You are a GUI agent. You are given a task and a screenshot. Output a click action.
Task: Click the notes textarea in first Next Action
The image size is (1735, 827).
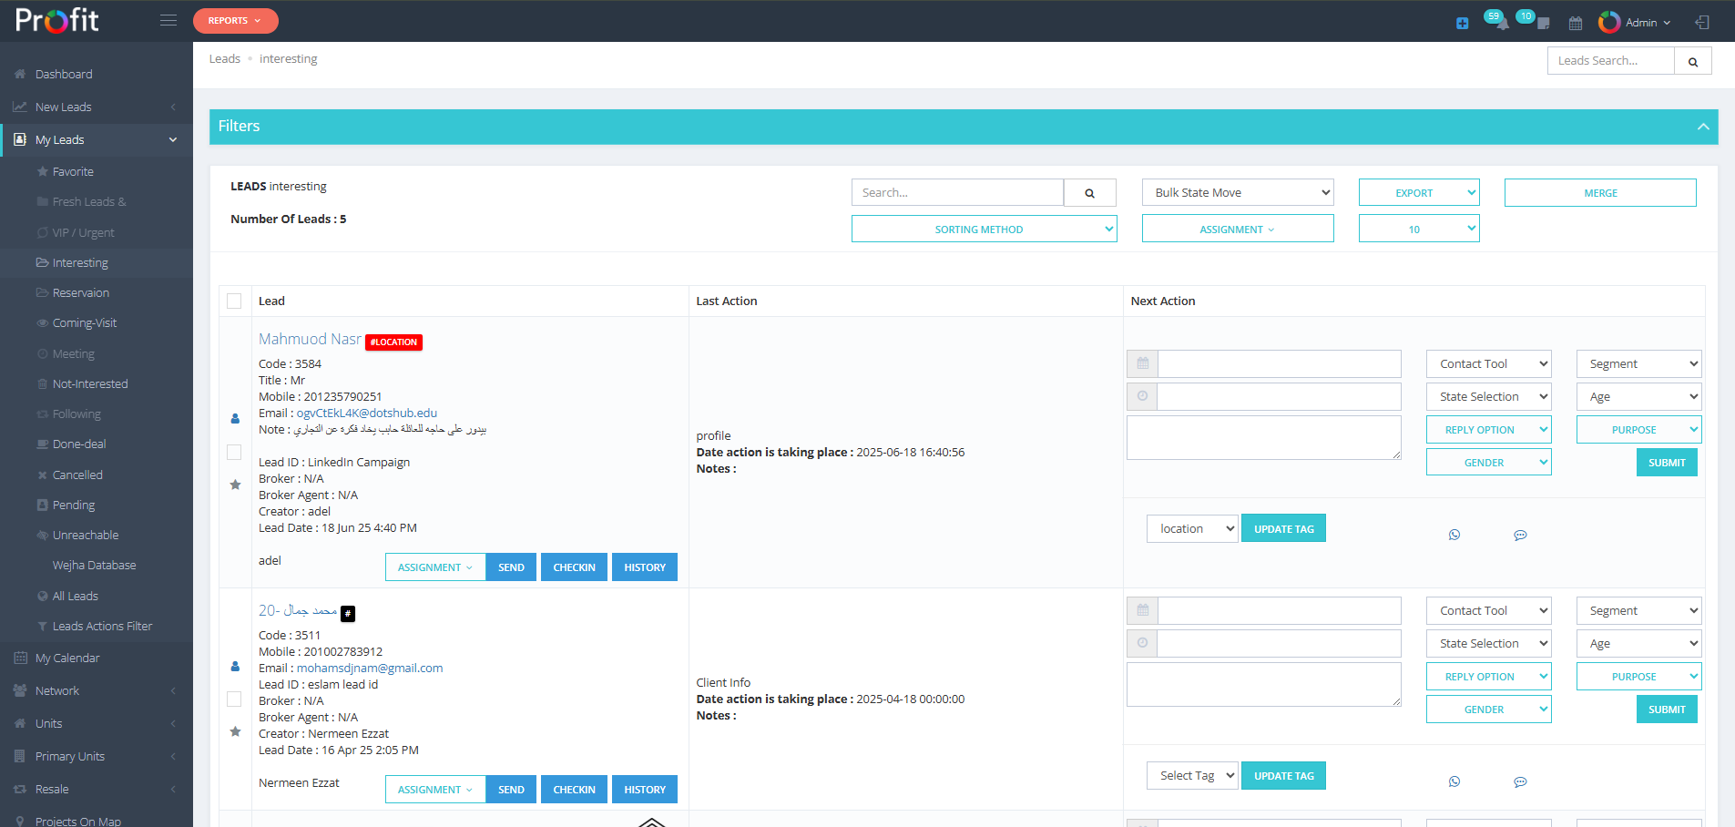tap(1263, 437)
